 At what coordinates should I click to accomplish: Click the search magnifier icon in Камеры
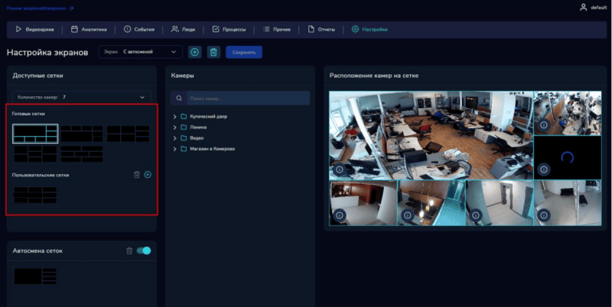click(180, 99)
